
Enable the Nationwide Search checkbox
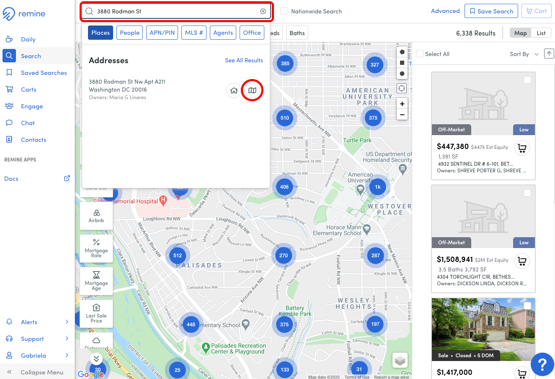pos(284,11)
